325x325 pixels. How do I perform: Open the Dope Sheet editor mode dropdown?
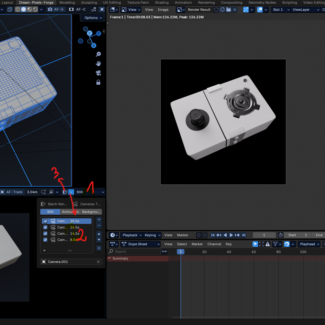(x=140, y=244)
